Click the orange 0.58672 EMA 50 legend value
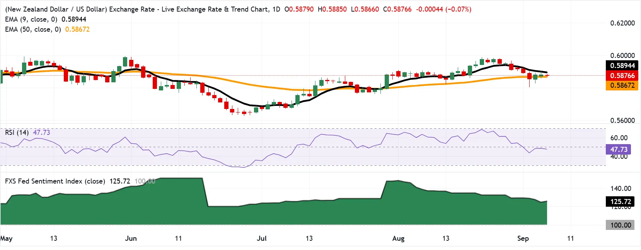Image resolution: width=641 pixels, height=250 pixels. point(77,29)
